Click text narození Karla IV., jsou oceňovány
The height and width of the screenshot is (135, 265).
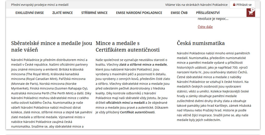click(201, 72)
